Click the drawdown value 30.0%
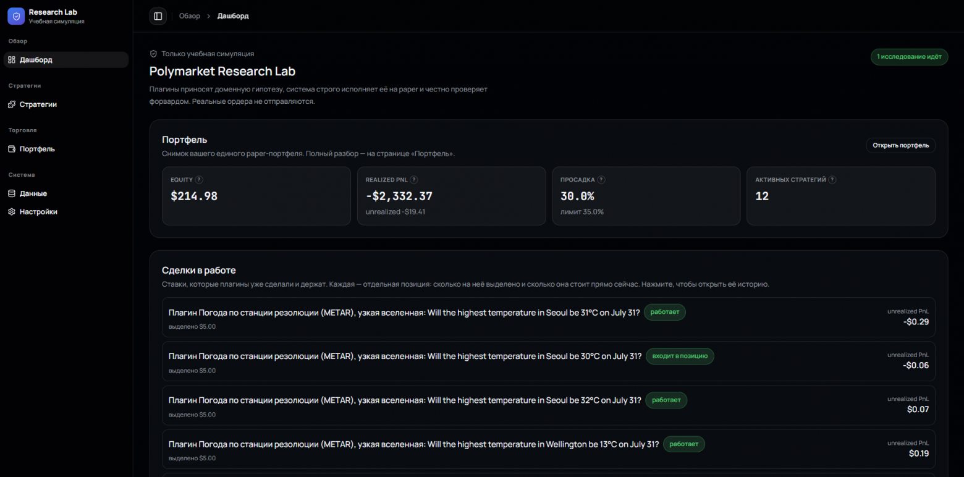 577,196
